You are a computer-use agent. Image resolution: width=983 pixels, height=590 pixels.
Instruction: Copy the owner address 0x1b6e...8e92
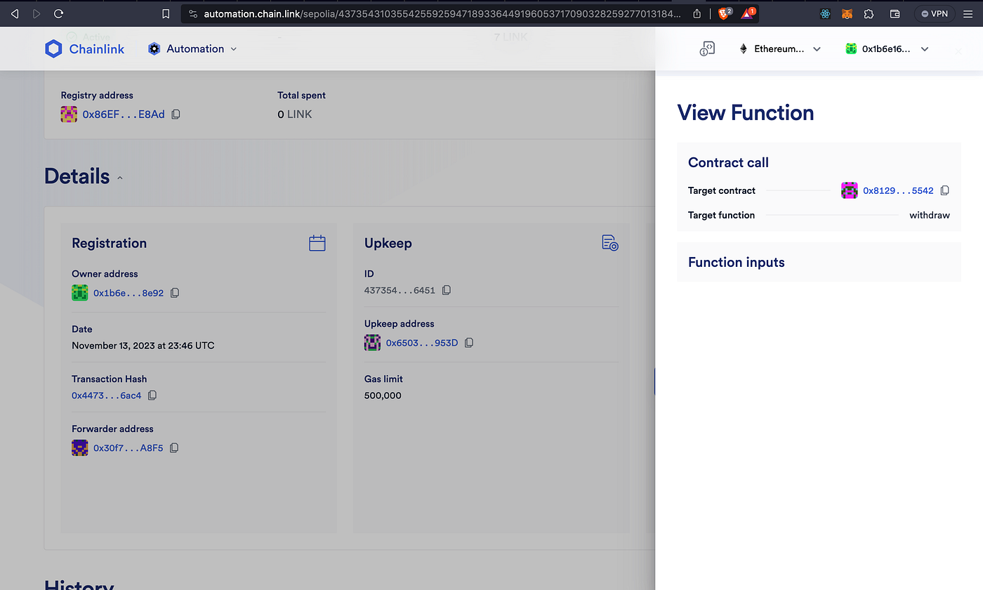pyautogui.click(x=175, y=293)
